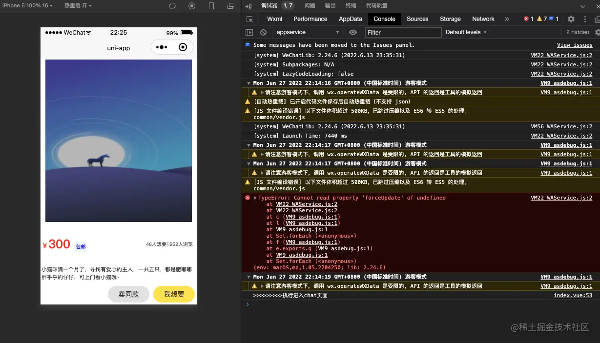Open console settings gear beside 2 hidden
The height and width of the screenshot is (343, 600).
597,32
